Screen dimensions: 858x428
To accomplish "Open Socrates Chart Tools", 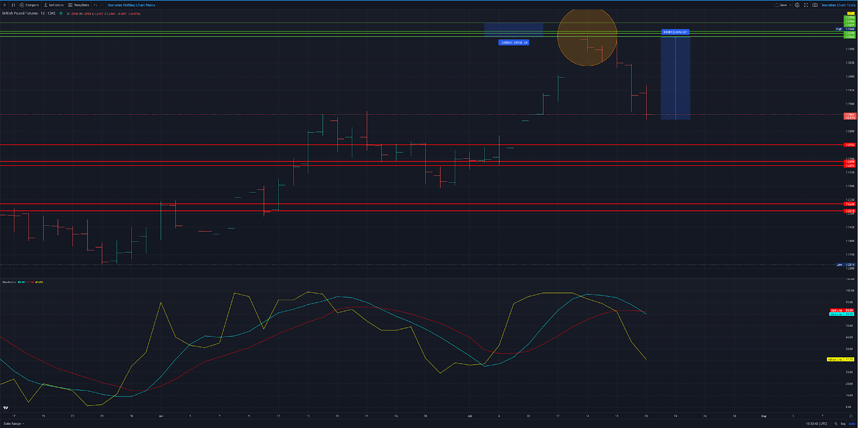I will point(839,5).
